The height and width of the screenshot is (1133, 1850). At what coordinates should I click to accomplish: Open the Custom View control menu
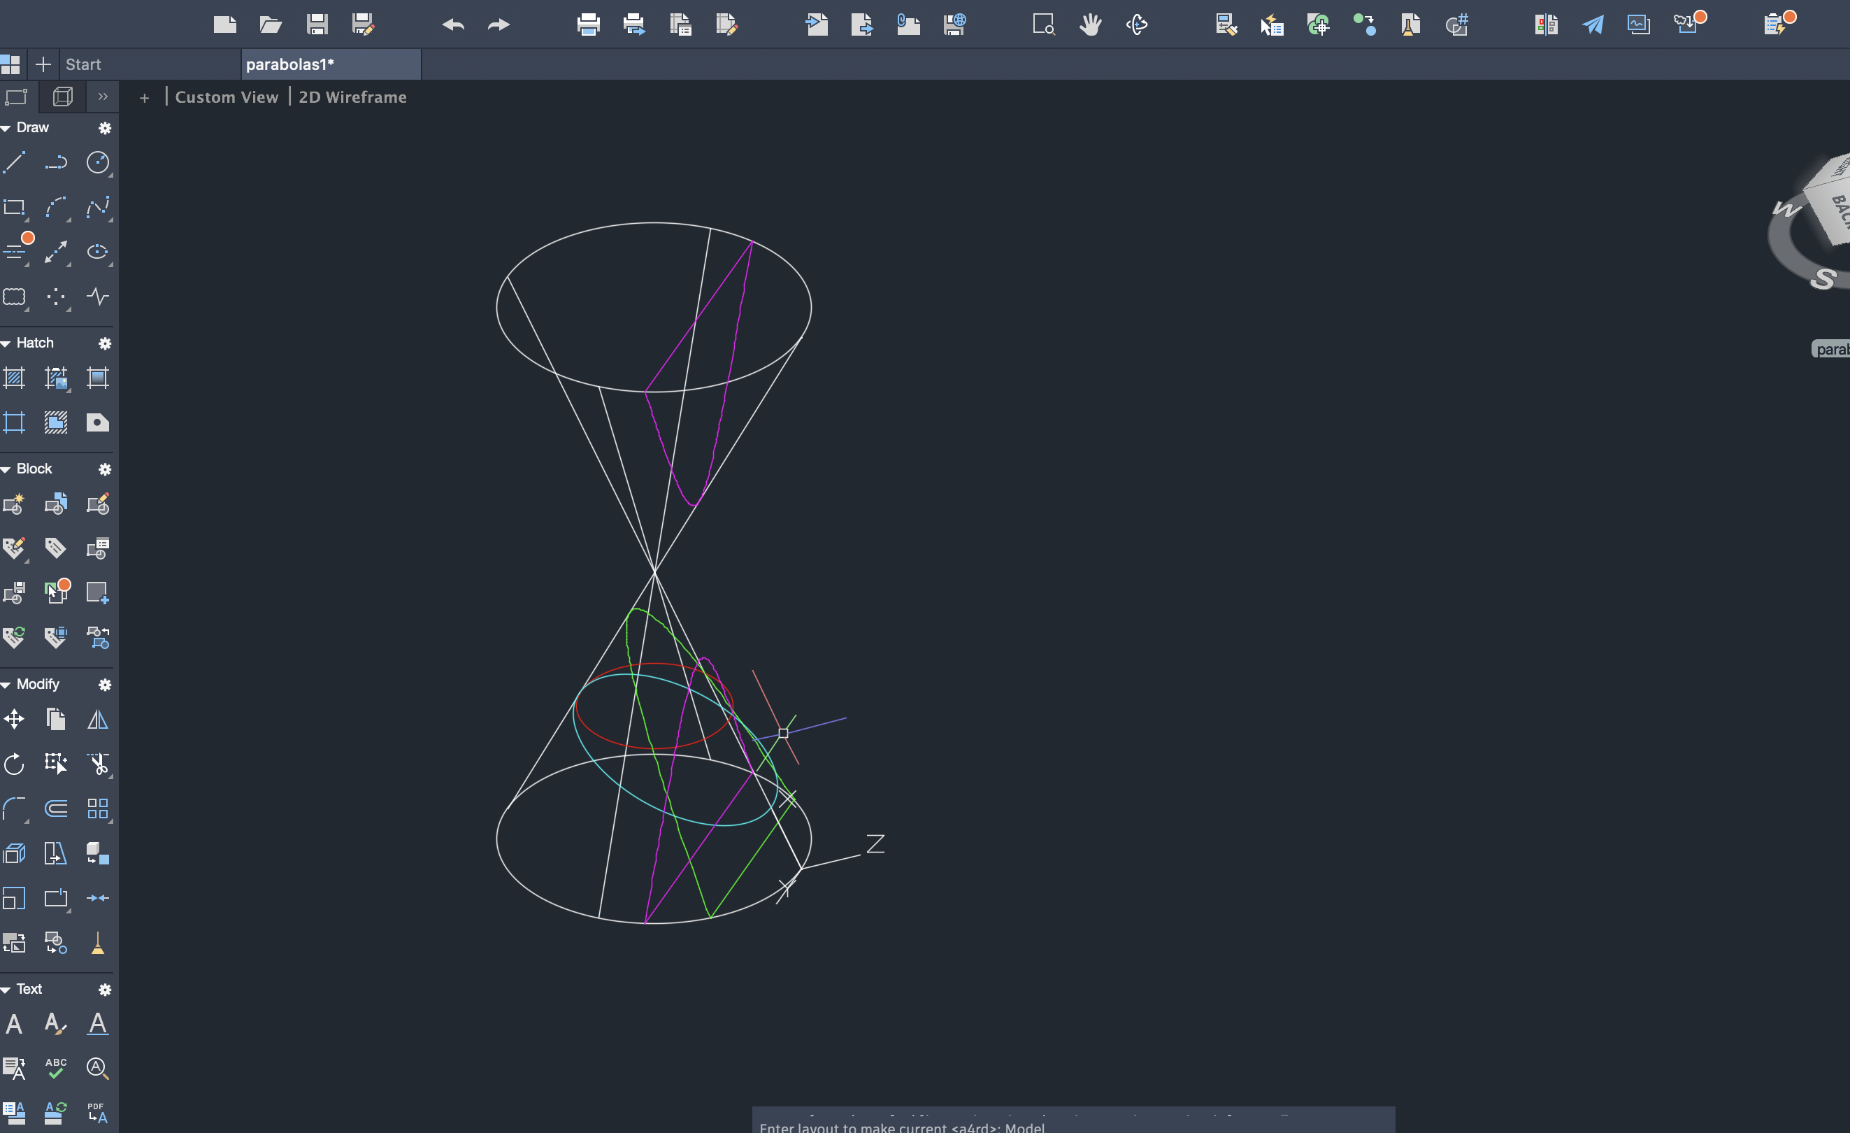coord(226,97)
